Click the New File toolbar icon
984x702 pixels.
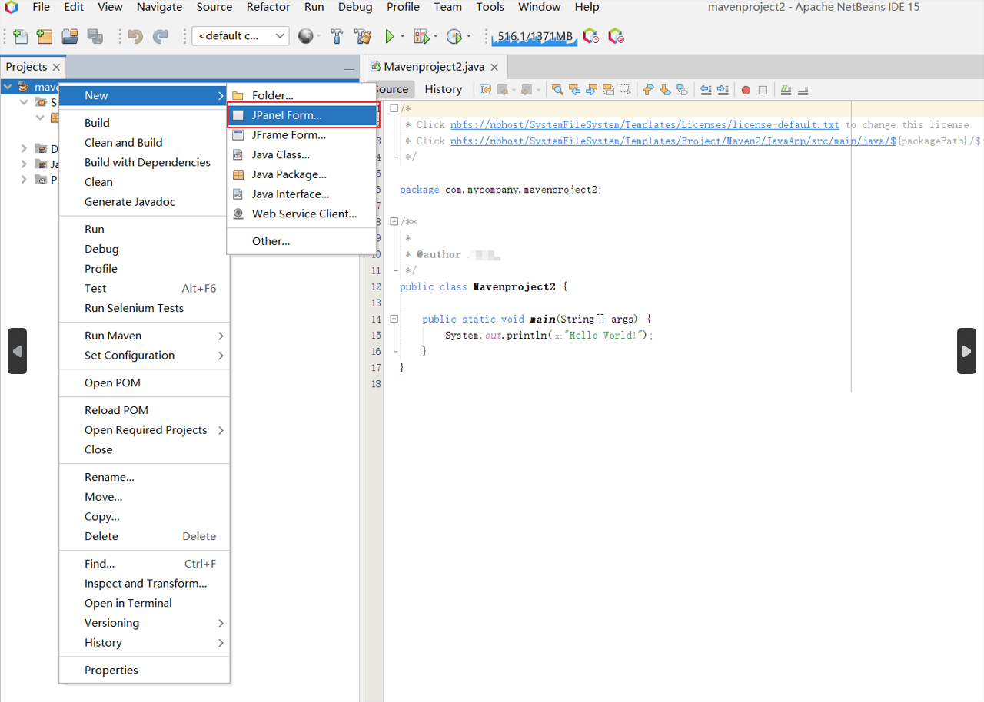tap(21, 36)
